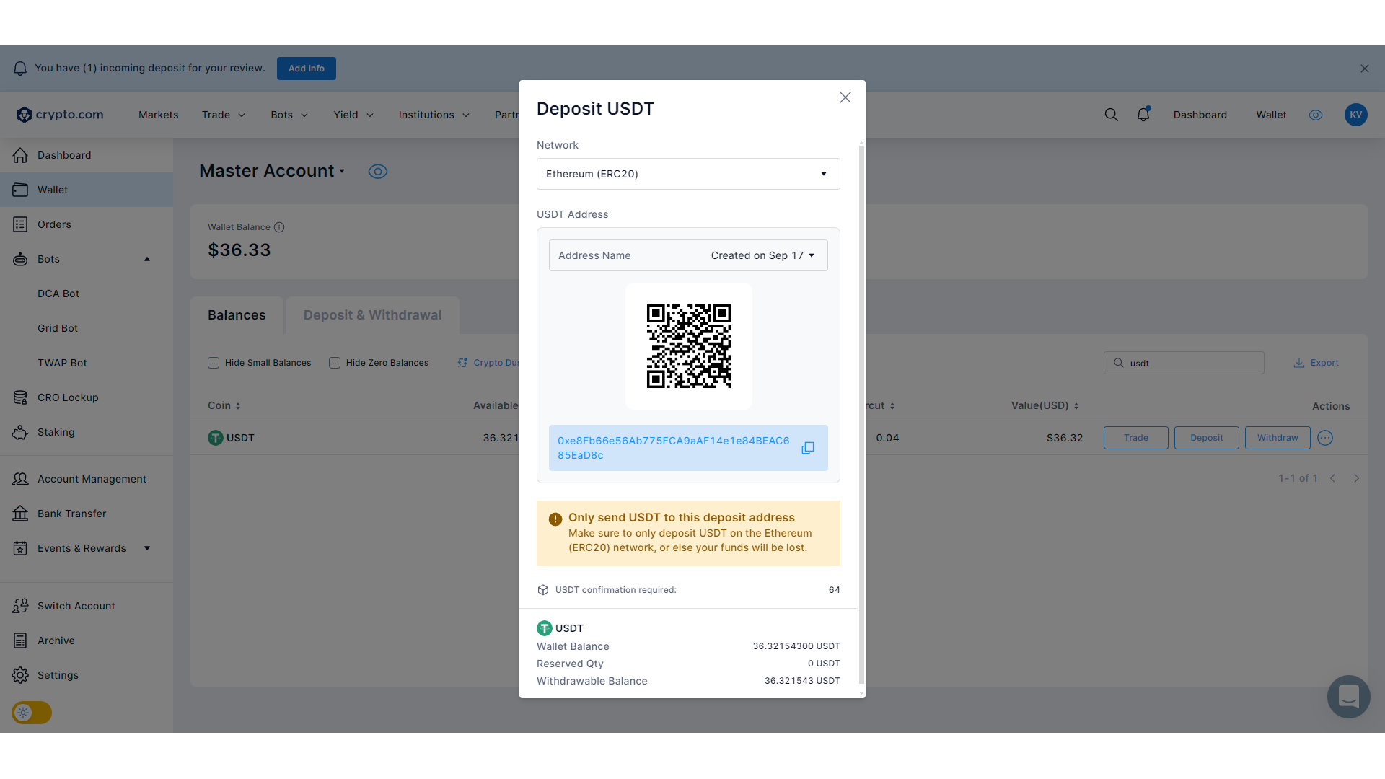The width and height of the screenshot is (1385, 779).
Task: Open the Markets menu item
Action: (x=158, y=115)
